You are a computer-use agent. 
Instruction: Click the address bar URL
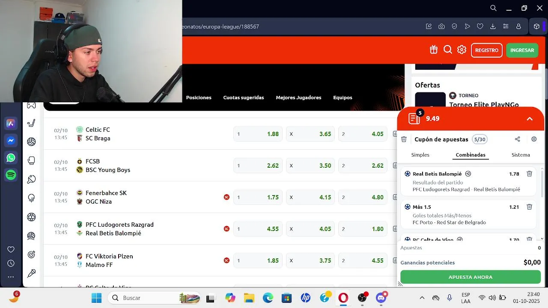[x=220, y=27]
